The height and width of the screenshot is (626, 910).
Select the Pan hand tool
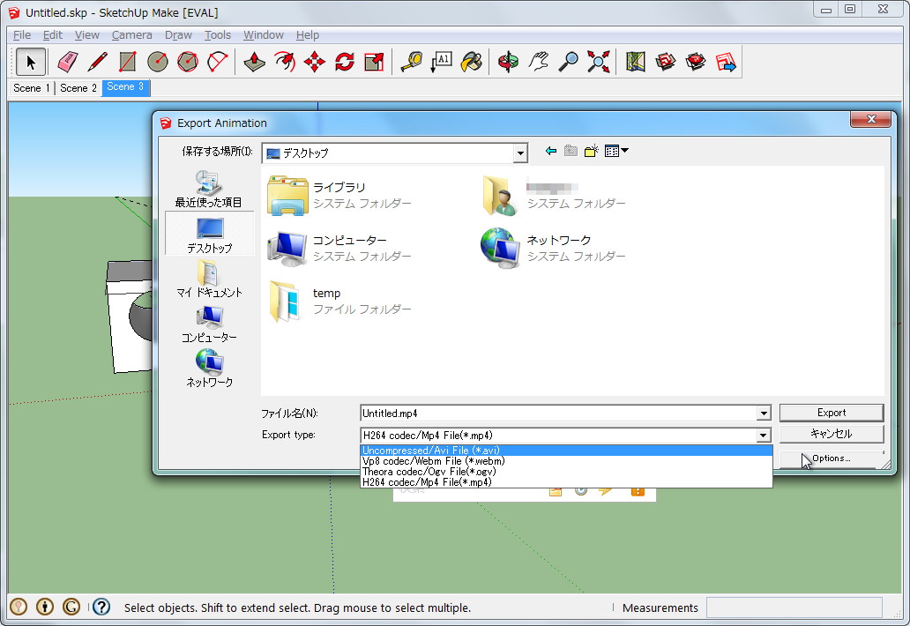pos(539,62)
